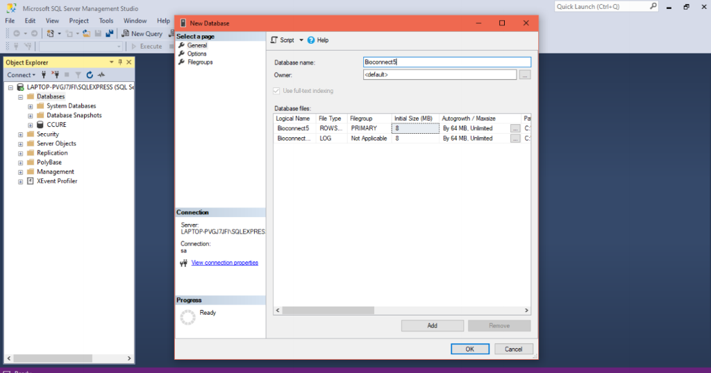Click the wrench icon beside Filegroups page
711x373 pixels.
point(182,62)
